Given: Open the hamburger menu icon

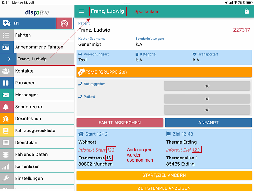Looking at the screenshot, I should pyautogui.click(x=81, y=11).
